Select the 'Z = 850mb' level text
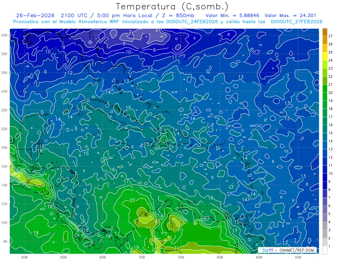Image resolution: width=338 pixels, height=261 pixels. tap(178, 15)
